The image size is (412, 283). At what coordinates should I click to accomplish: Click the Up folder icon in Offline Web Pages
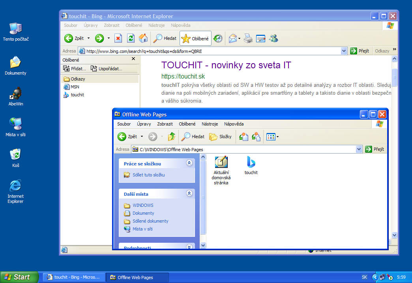tap(171, 137)
